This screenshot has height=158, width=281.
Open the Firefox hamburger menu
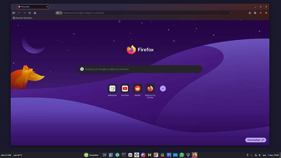pyautogui.click(x=266, y=13)
